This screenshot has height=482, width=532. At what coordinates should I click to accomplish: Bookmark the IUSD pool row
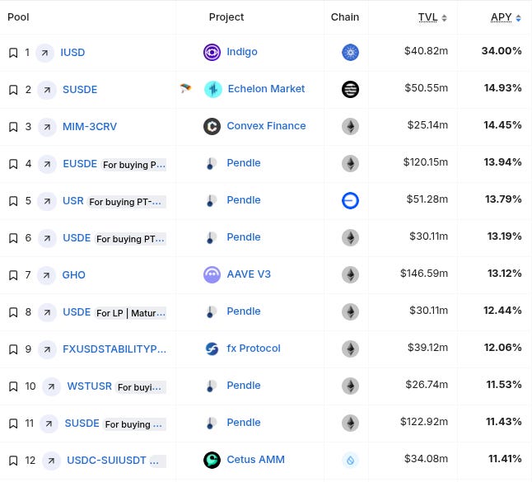click(13, 53)
